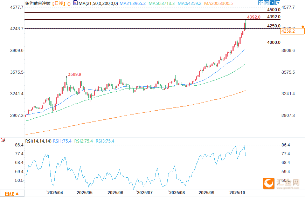The height and width of the screenshot is (197, 305).
Task: Click the 4250.0 horizontal line label
Action: tap(274, 26)
